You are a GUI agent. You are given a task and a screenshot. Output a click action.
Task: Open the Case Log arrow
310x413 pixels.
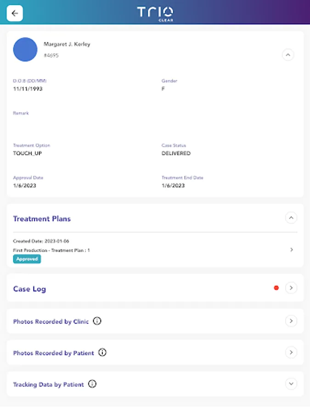291,288
